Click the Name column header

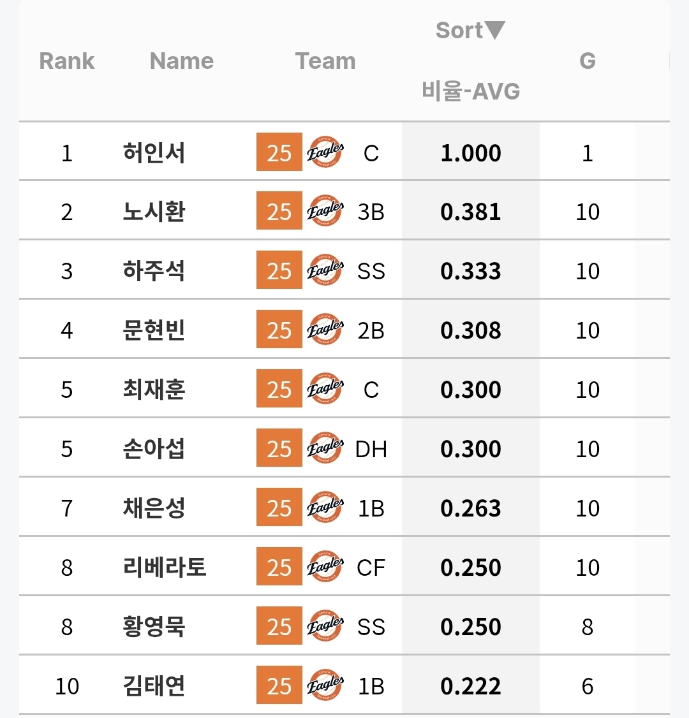pyautogui.click(x=182, y=61)
